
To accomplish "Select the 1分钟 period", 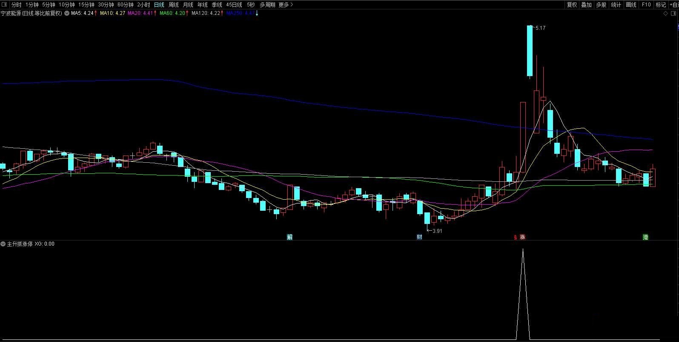I will [32, 5].
